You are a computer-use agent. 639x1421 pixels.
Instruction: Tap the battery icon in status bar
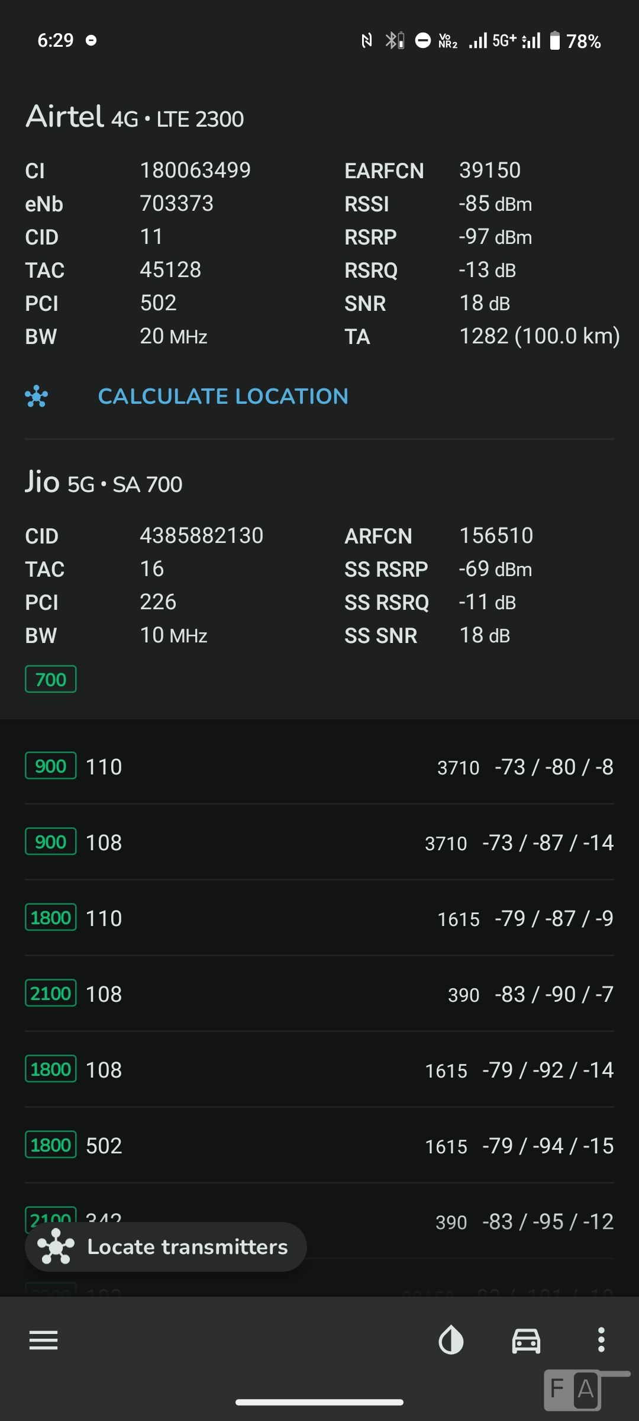click(554, 41)
